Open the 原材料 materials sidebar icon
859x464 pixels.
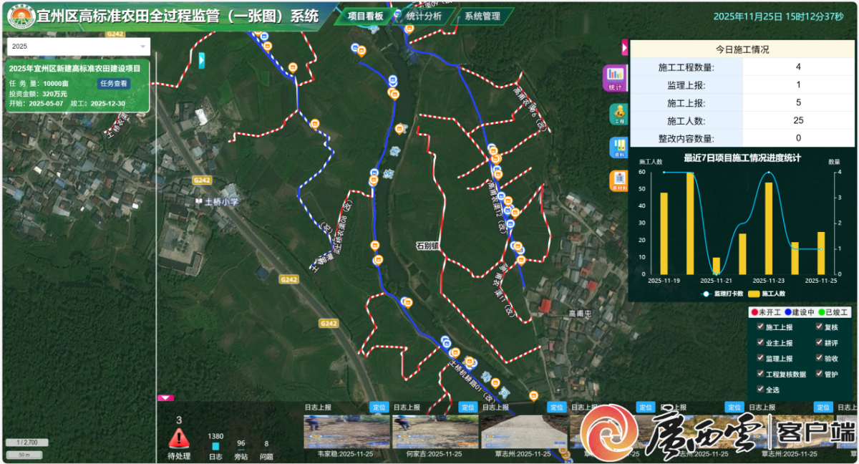618,180
